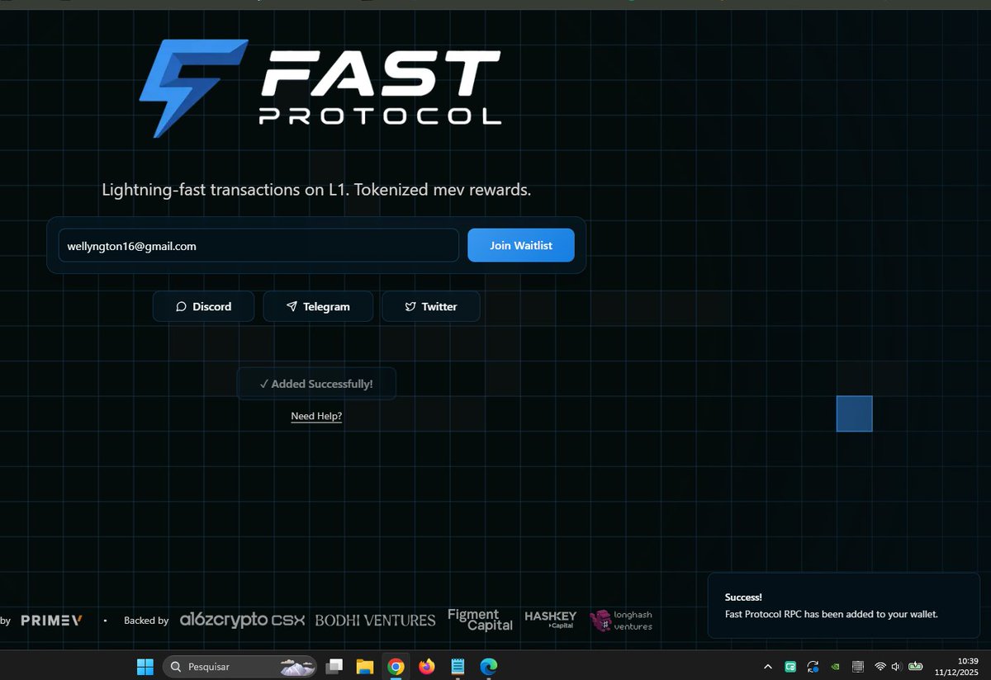Click the Twitter bird icon
Screen dimensions: 991x680
[x=410, y=306]
